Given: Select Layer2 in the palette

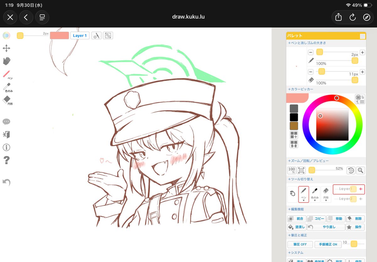Looking at the screenshot, I should pyautogui.click(x=349, y=199).
